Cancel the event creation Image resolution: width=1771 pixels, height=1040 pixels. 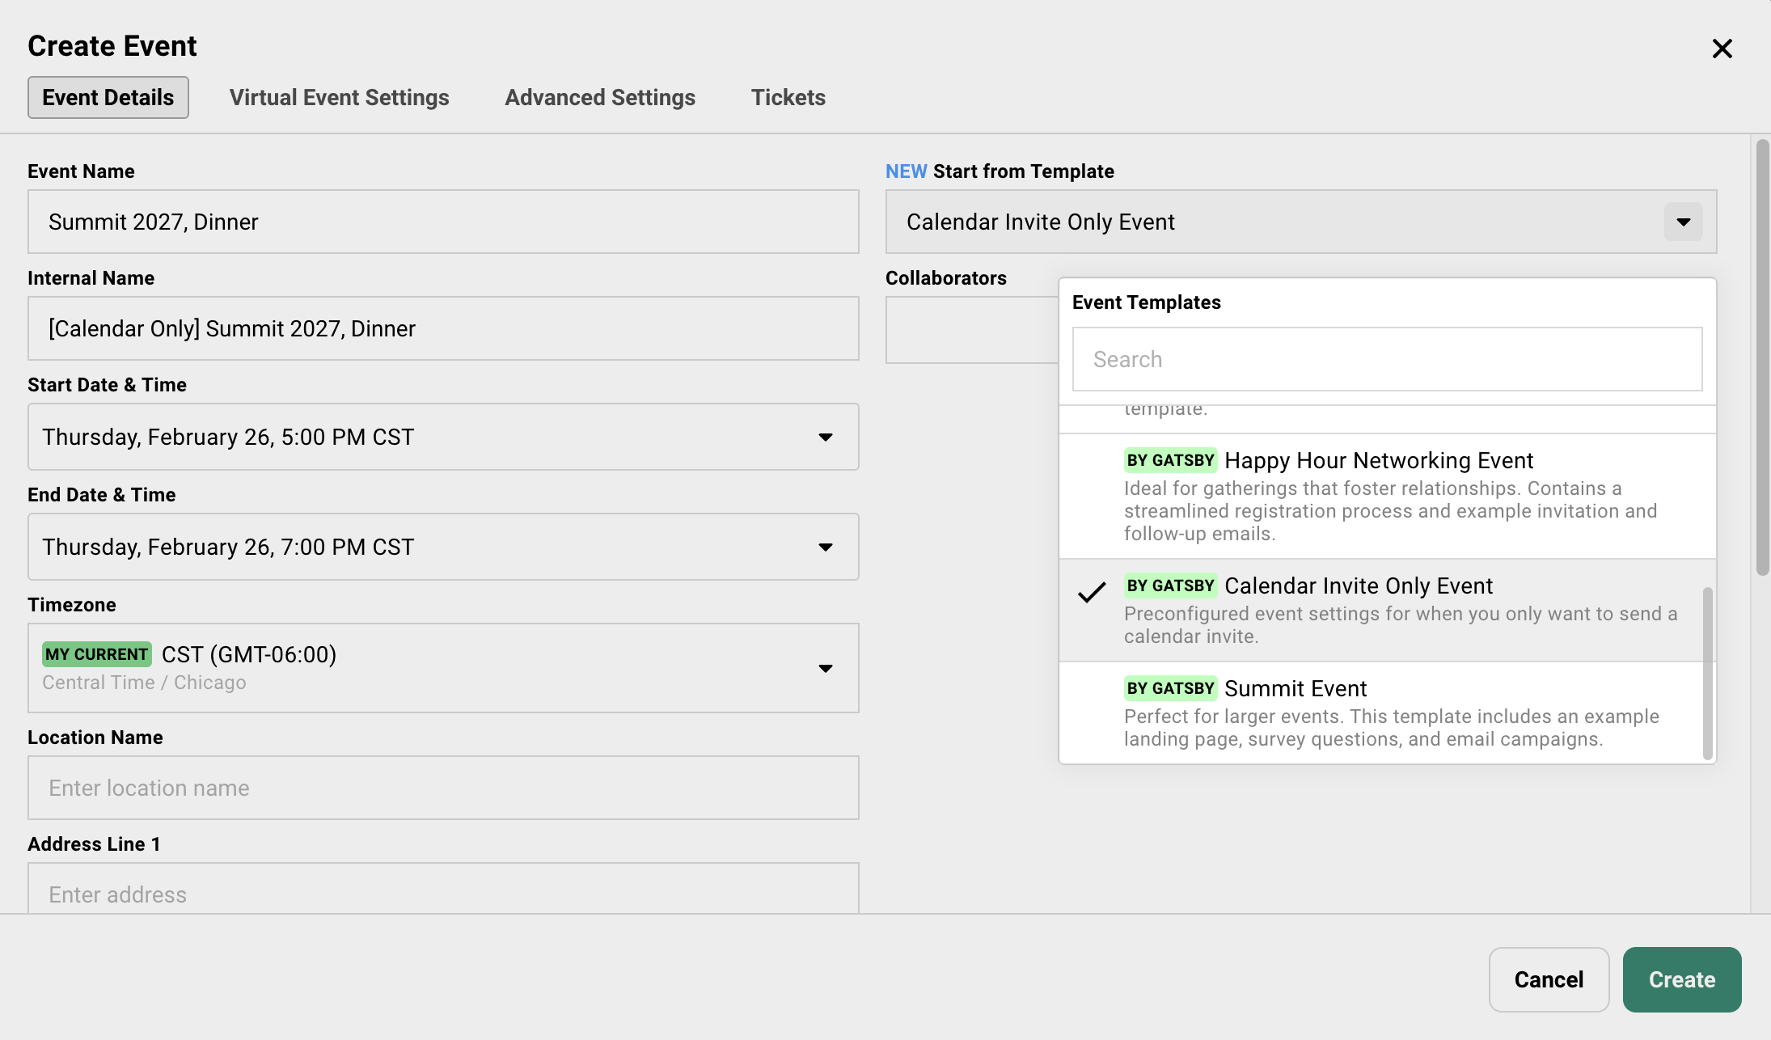[1548, 979]
